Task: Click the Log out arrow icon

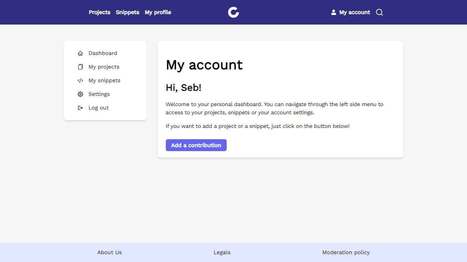Action: [80, 108]
